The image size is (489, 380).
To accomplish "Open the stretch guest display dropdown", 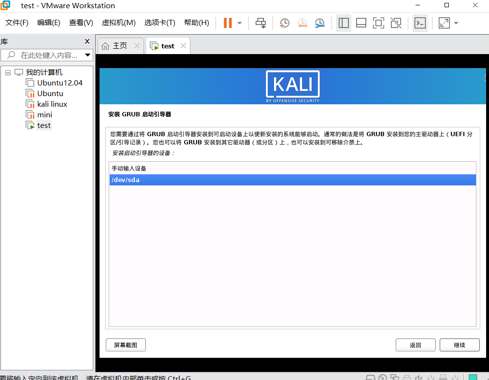I will (456, 23).
